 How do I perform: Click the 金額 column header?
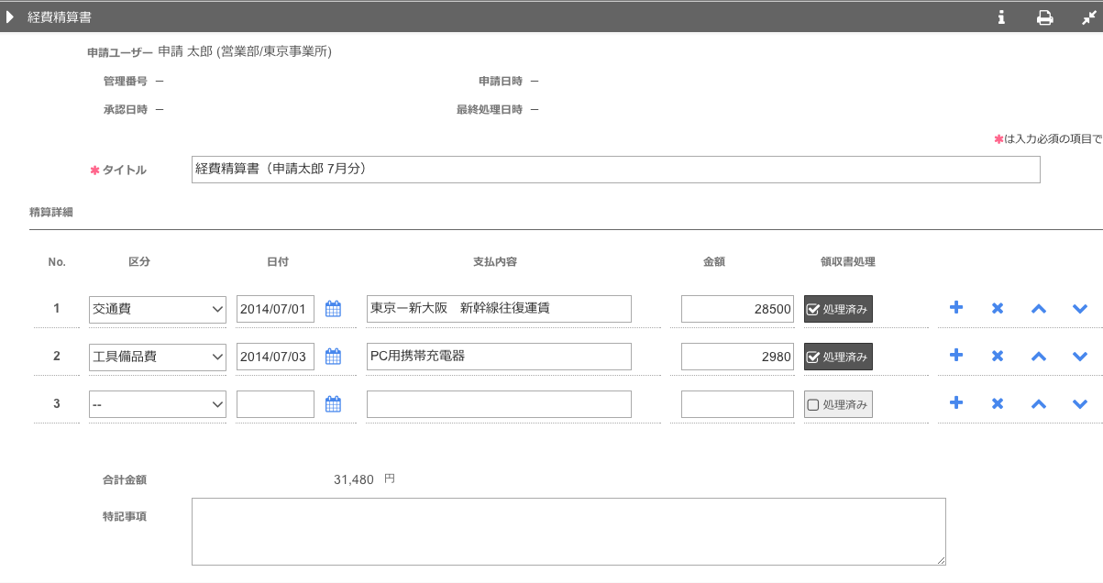point(714,262)
